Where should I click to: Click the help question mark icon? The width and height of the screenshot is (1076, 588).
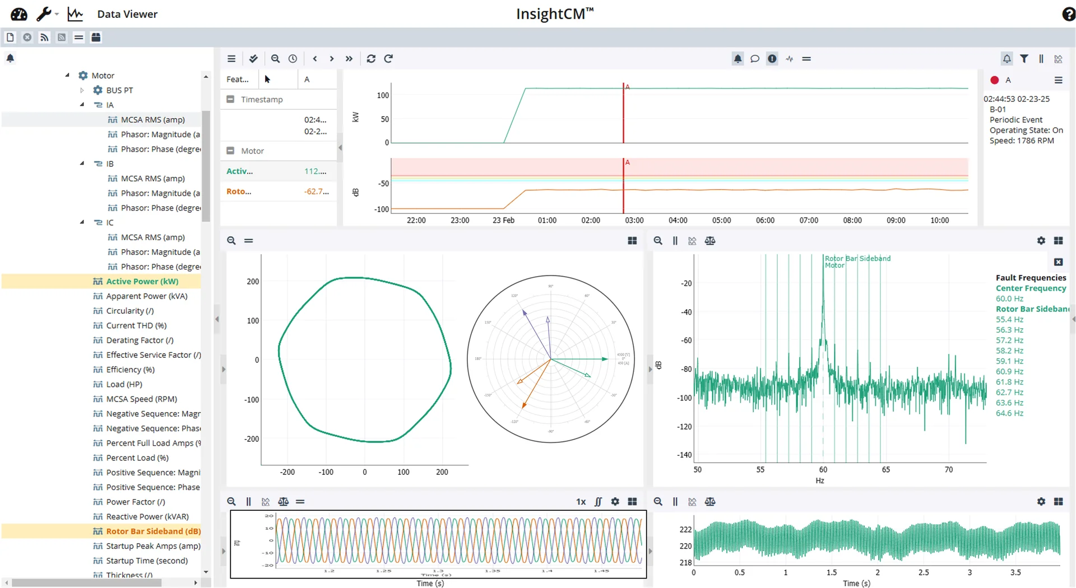click(1068, 14)
